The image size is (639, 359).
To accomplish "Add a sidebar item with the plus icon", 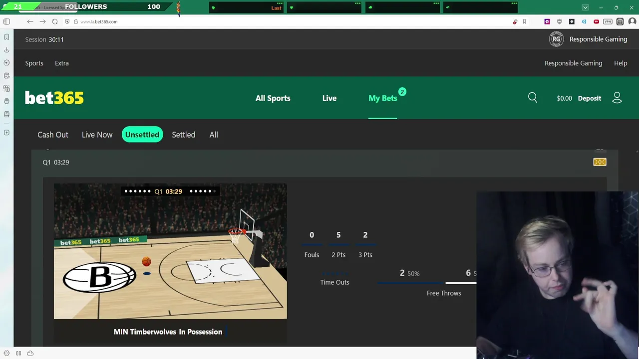I will click(x=6, y=133).
